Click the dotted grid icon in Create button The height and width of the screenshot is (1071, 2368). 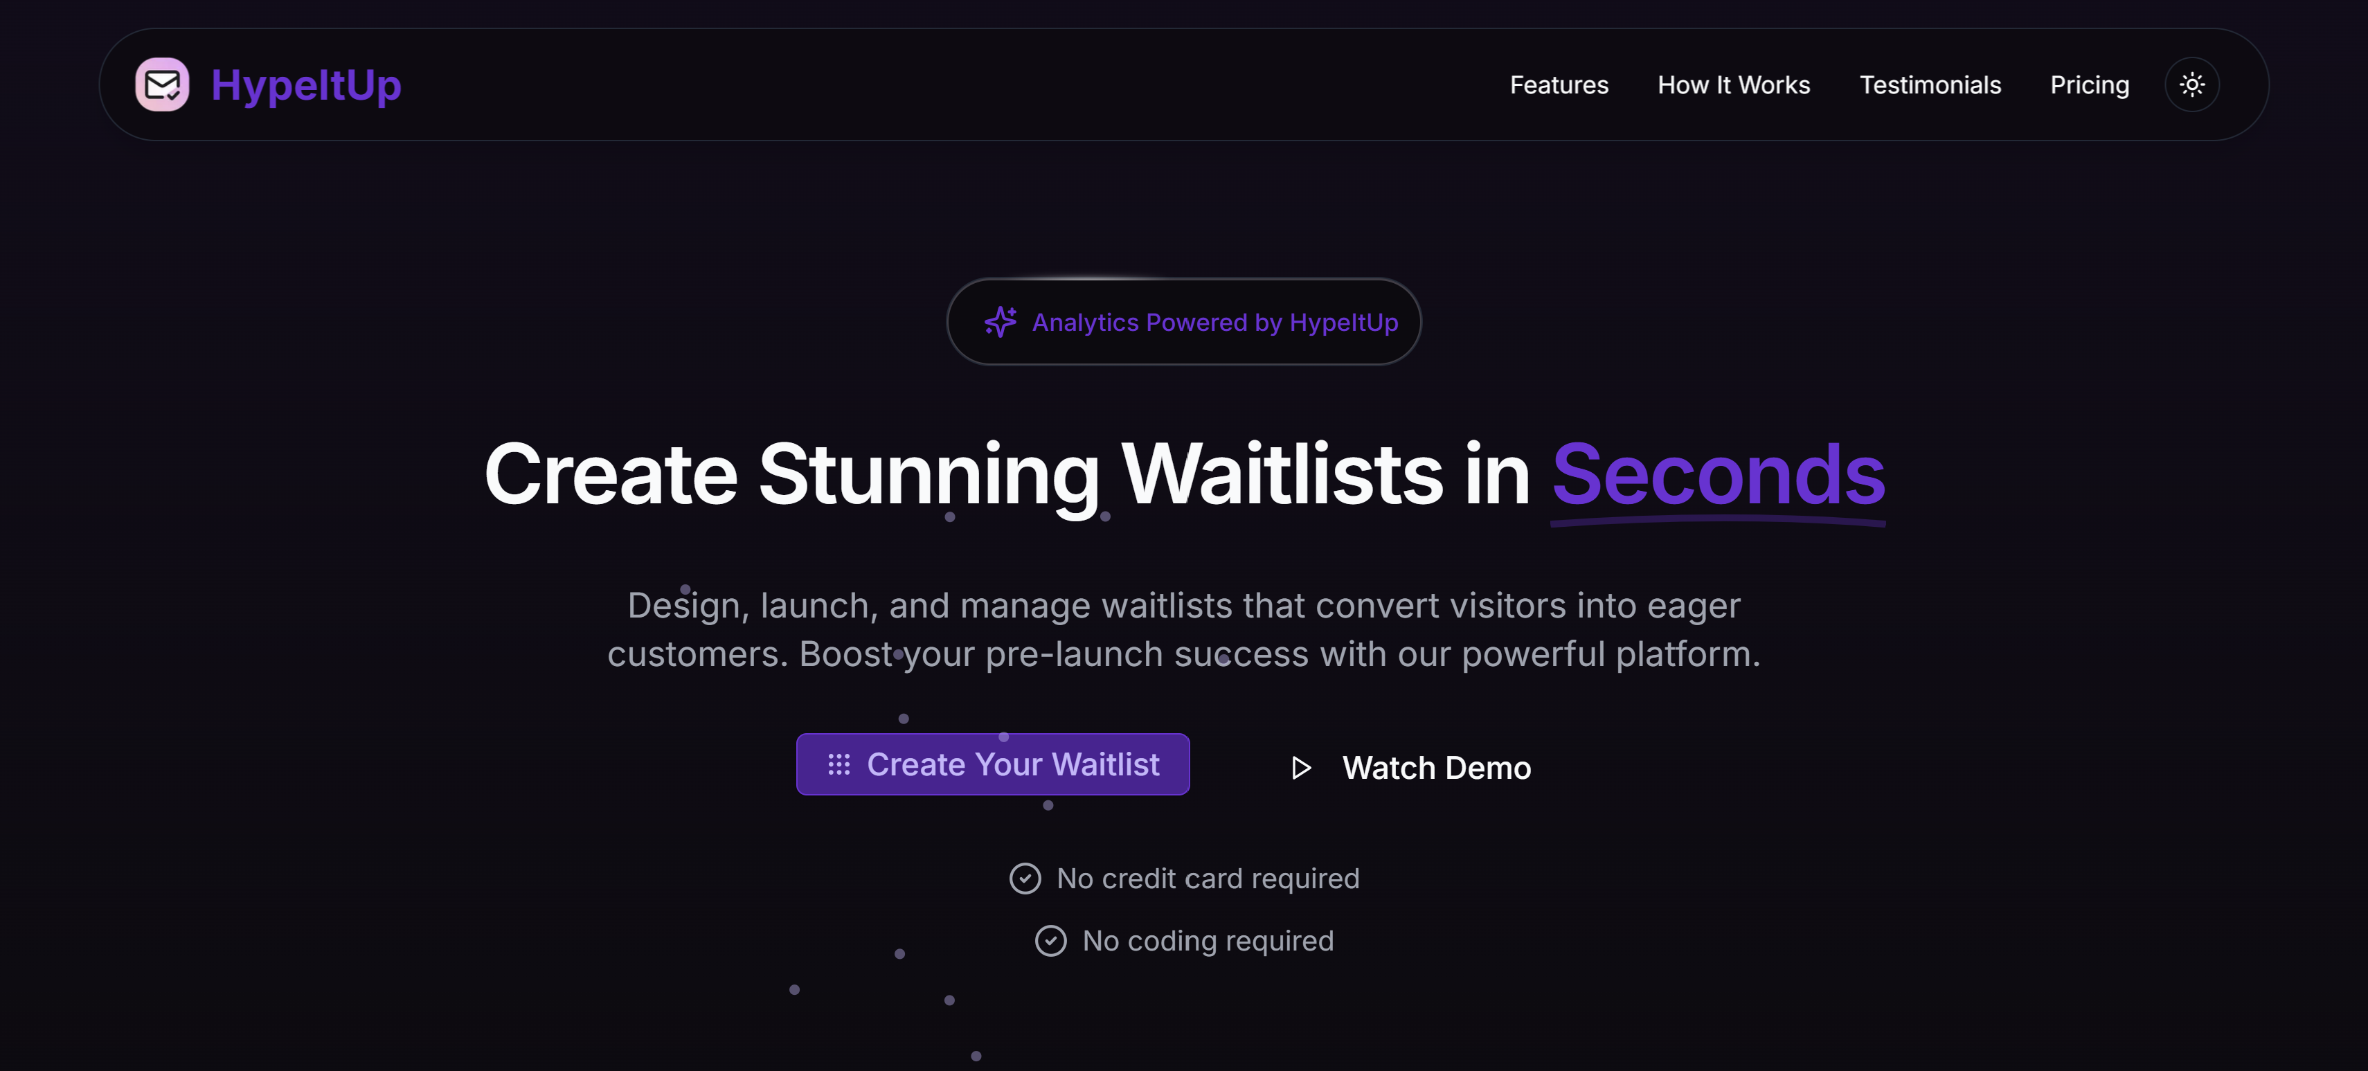(838, 765)
